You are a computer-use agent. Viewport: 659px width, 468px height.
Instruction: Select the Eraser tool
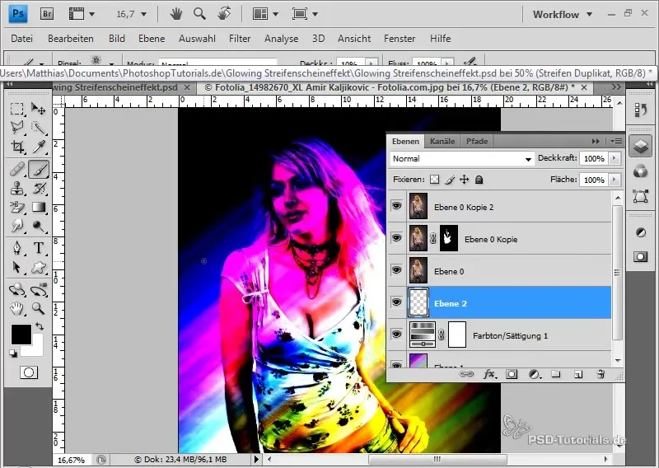click(x=16, y=208)
